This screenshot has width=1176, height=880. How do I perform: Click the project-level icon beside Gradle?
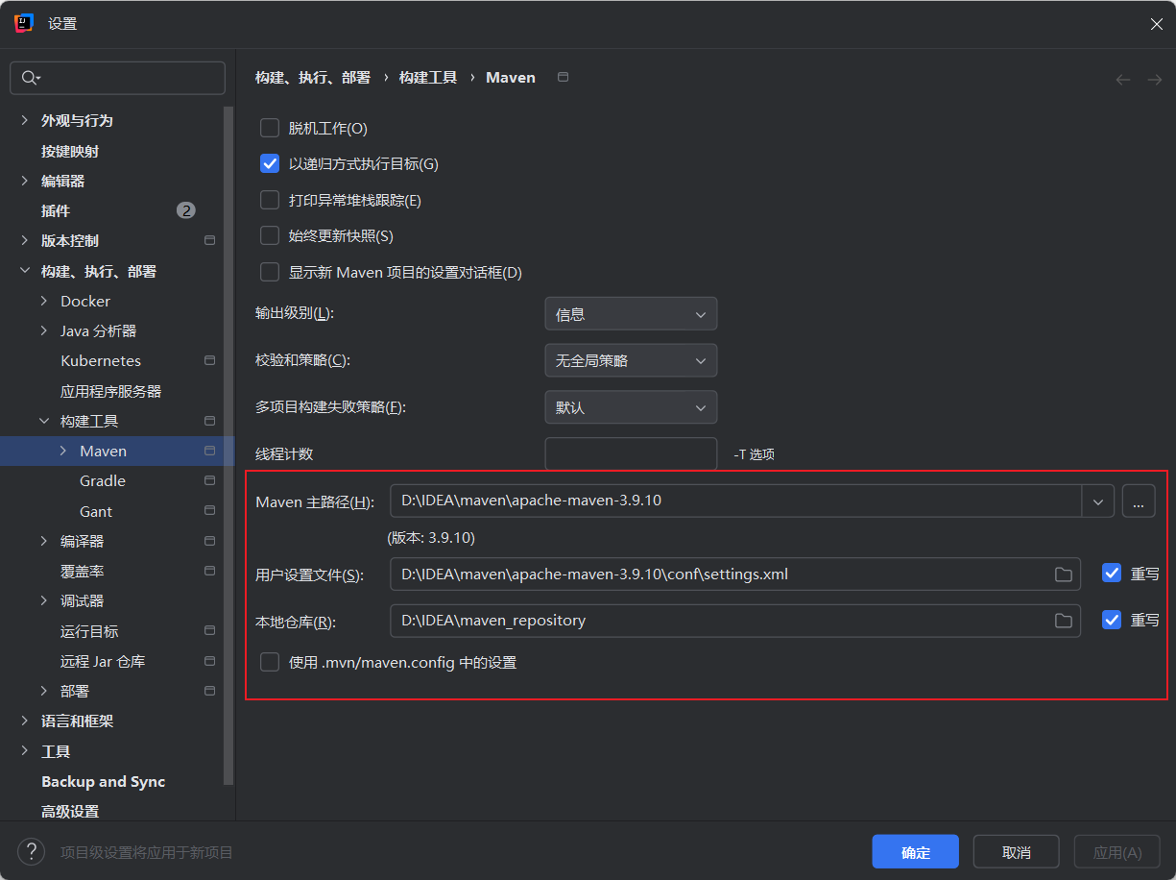click(209, 480)
